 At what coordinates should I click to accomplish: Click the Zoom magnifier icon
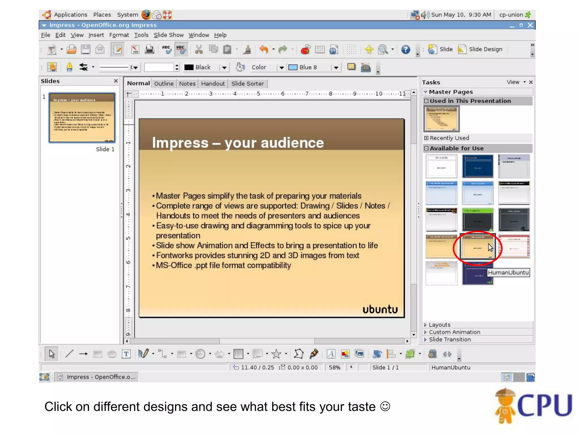[383, 50]
